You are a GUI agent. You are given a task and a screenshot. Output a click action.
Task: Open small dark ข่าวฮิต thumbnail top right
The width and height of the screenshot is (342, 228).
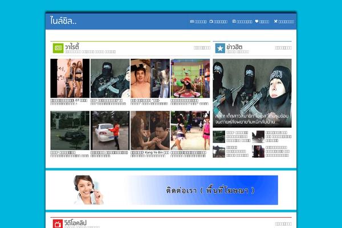click(258, 137)
